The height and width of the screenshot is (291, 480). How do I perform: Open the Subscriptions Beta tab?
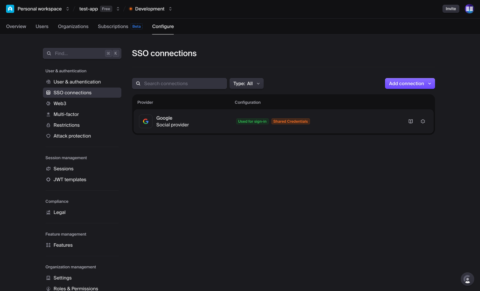(x=120, y=26)
